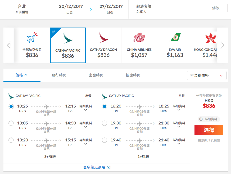Select the Hongkong Airlines logo
Screen dimensions: 231x174
pyautogui.click(x=211, y=37)
